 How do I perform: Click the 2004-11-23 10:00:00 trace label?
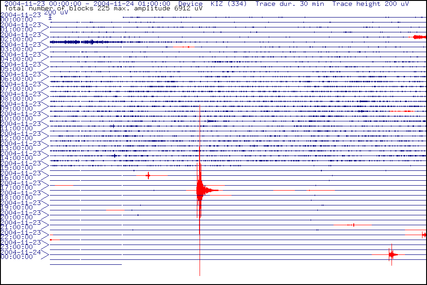(21, 116)
